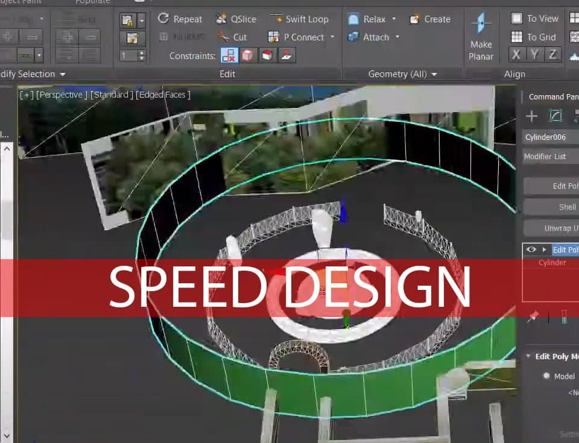Viewport: 579px width, 443px height.
Task: Open the Geometry (All) dropdown
Action: [402, 74]
